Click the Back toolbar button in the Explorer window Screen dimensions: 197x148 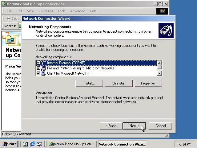[13, 18]
